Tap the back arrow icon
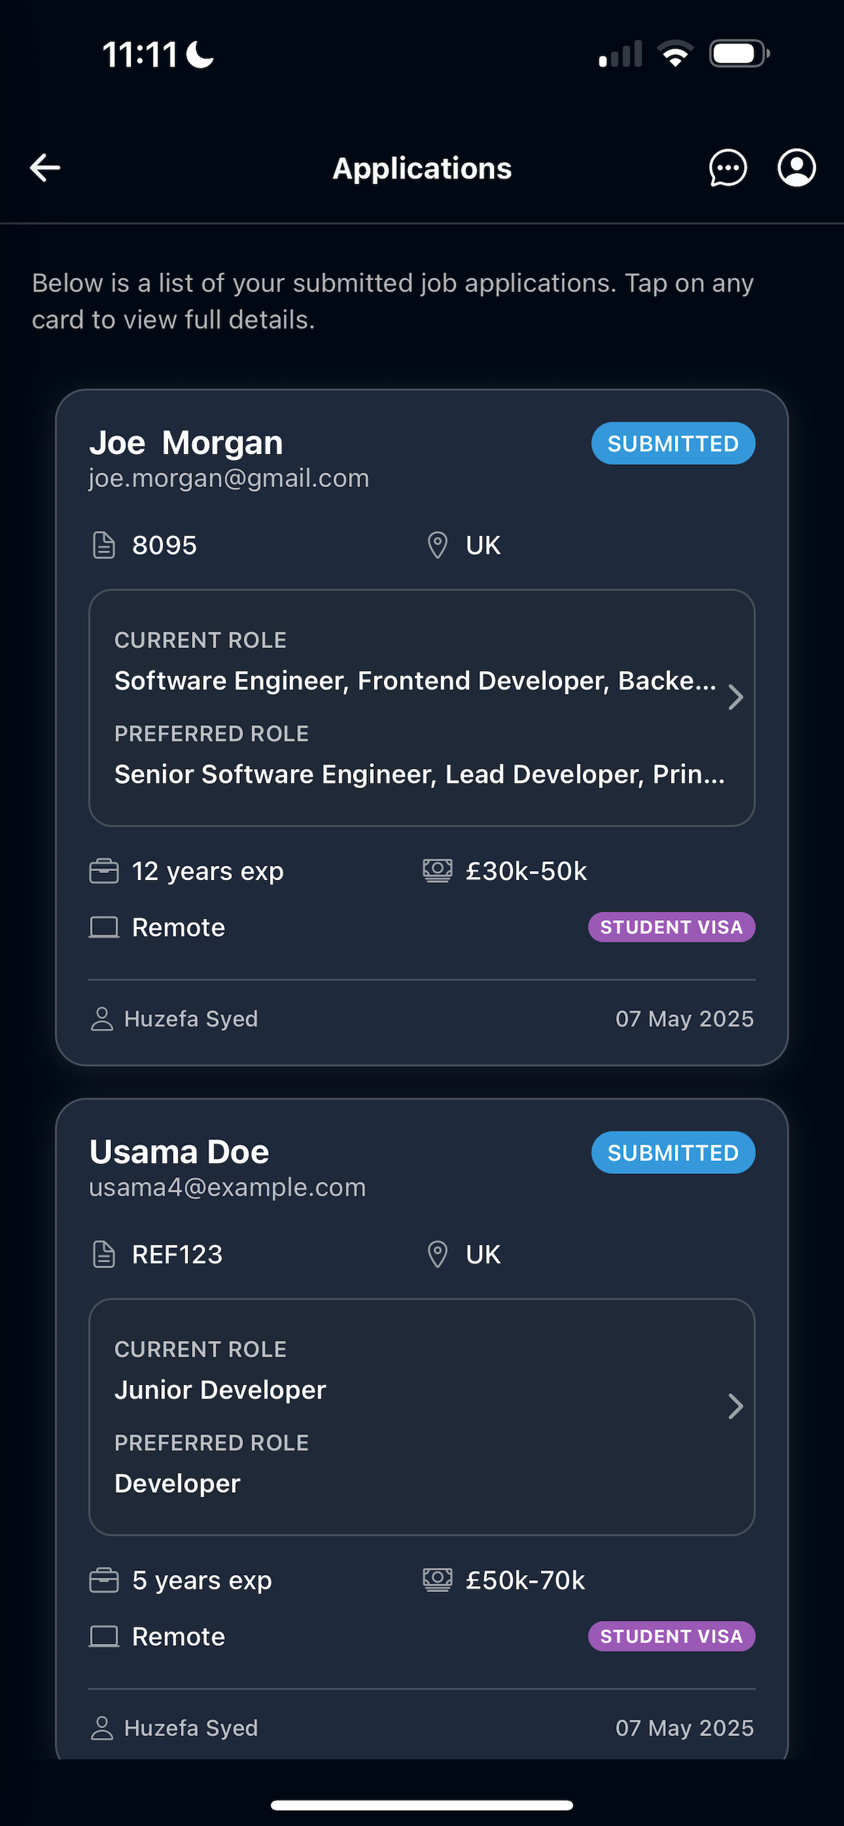 coord(45,168)
